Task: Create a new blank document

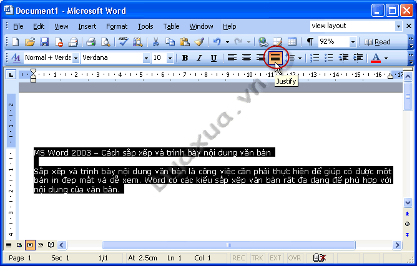Action: [16, 42]
